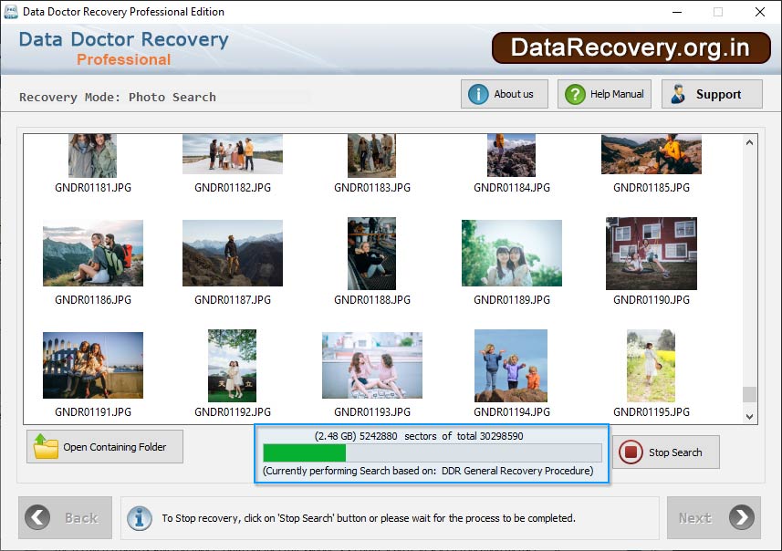The height and width of the screenshot is (551, 782).
Task: Click the sectors count text '5242880 sectors of total 30298590'
Action: [442, 436]
